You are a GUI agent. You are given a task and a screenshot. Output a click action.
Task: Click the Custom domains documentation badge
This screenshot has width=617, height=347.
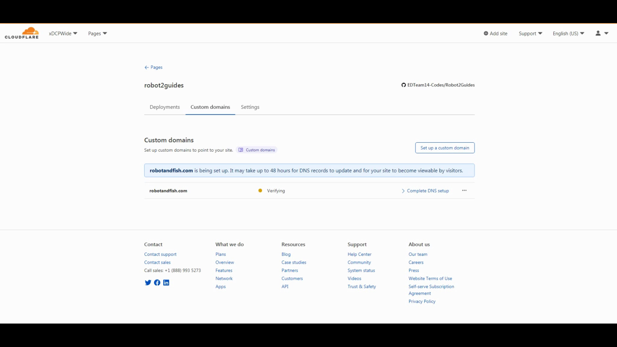257,150
